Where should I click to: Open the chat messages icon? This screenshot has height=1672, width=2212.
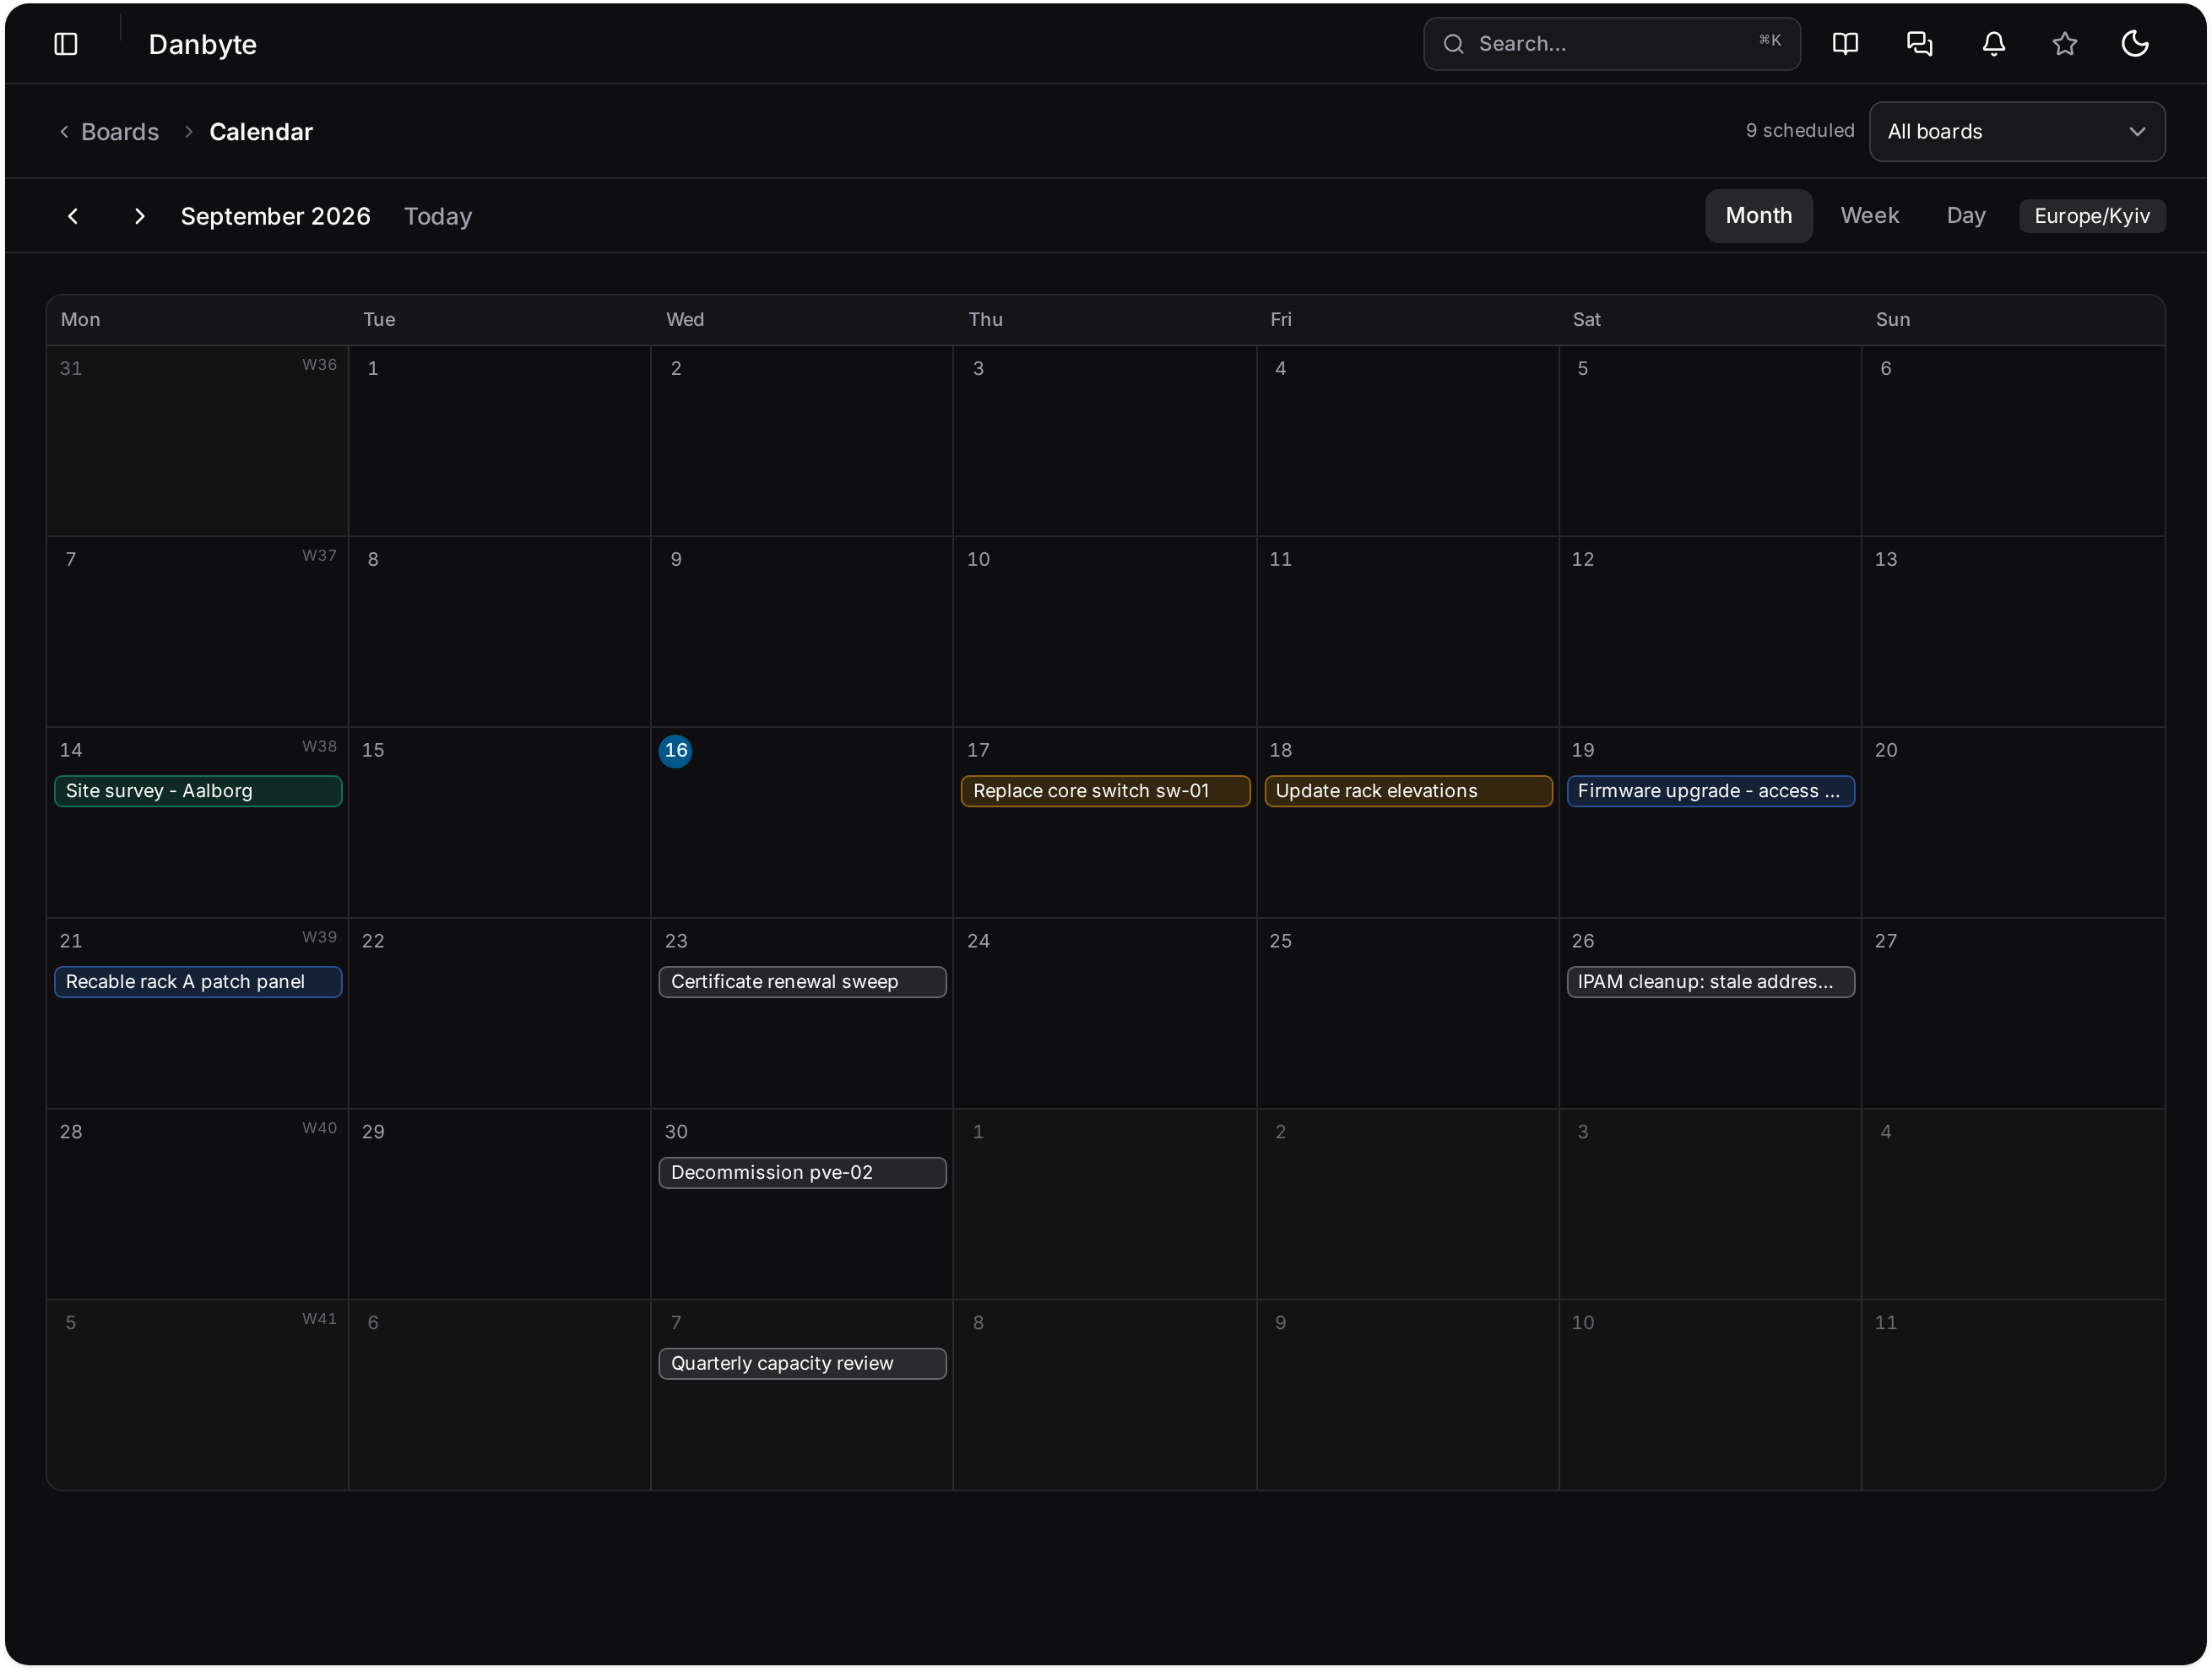1919,44
